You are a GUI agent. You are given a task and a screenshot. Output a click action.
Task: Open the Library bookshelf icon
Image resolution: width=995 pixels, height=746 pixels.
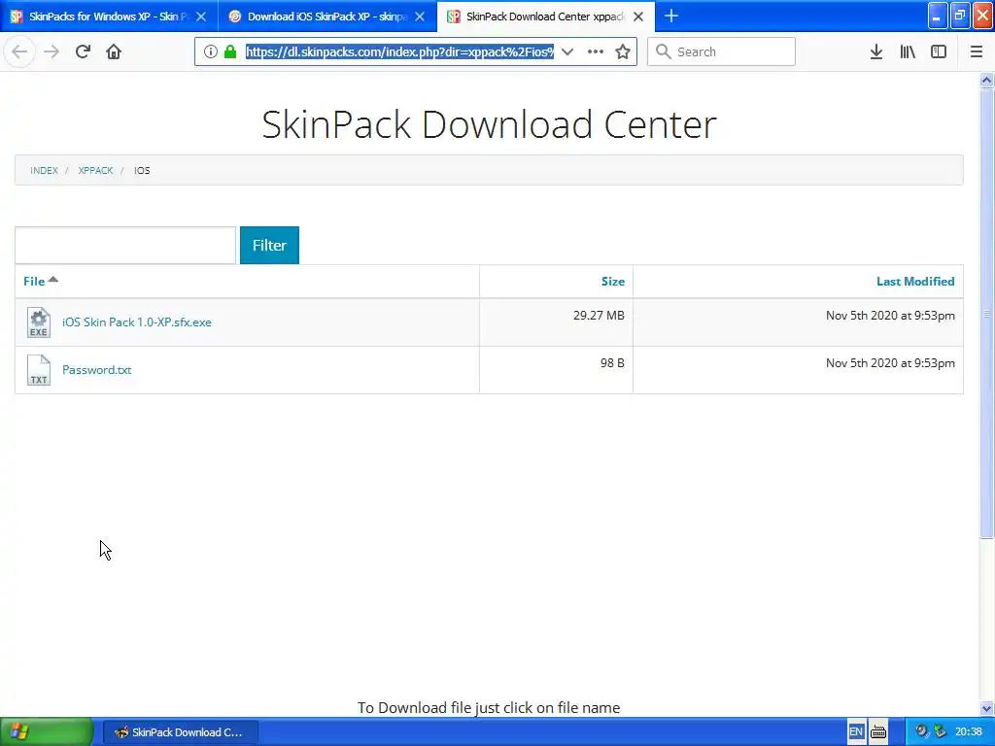click(x=908, y=52)
